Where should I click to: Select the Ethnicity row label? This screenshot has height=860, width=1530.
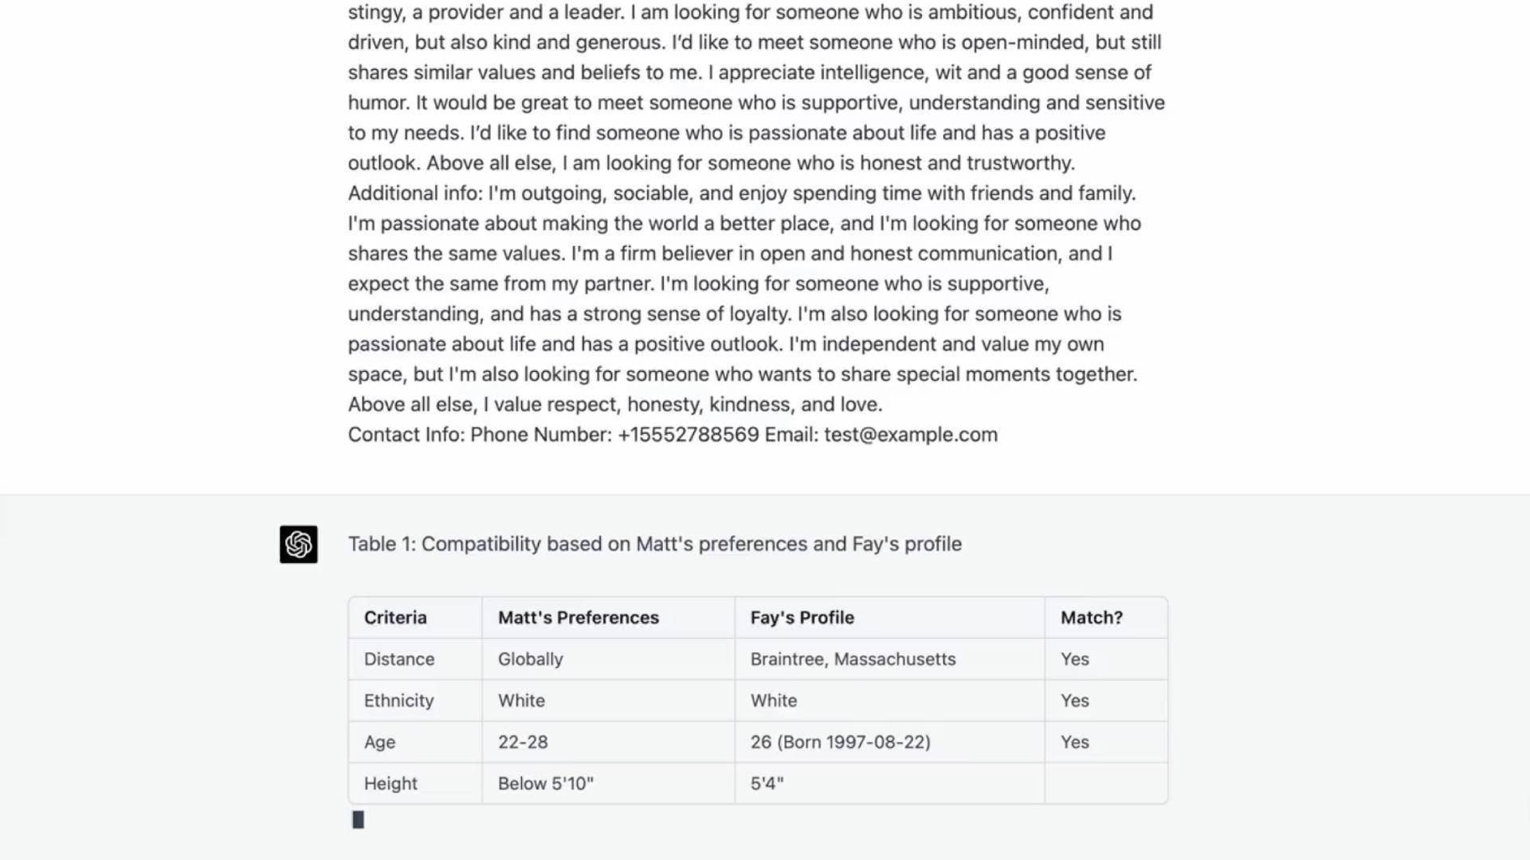tap(398, 701)
